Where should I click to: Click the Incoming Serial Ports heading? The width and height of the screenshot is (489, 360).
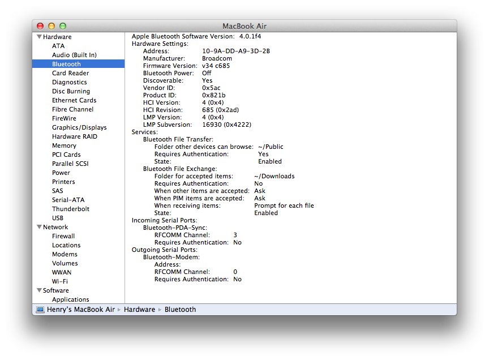(x=164, y=220)
